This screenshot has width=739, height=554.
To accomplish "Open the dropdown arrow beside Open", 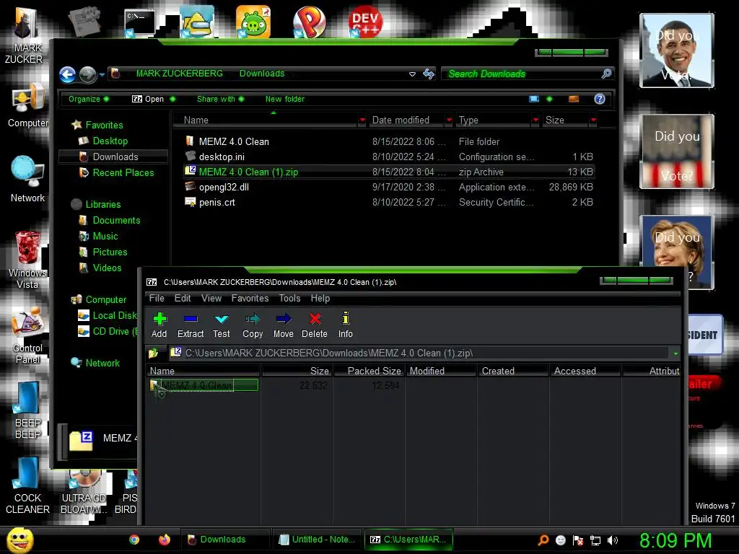I will click(x=172, y=99).
